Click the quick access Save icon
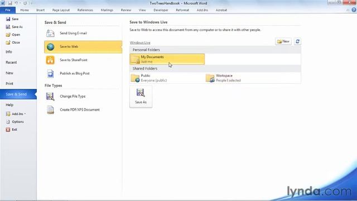 [10, 3]
